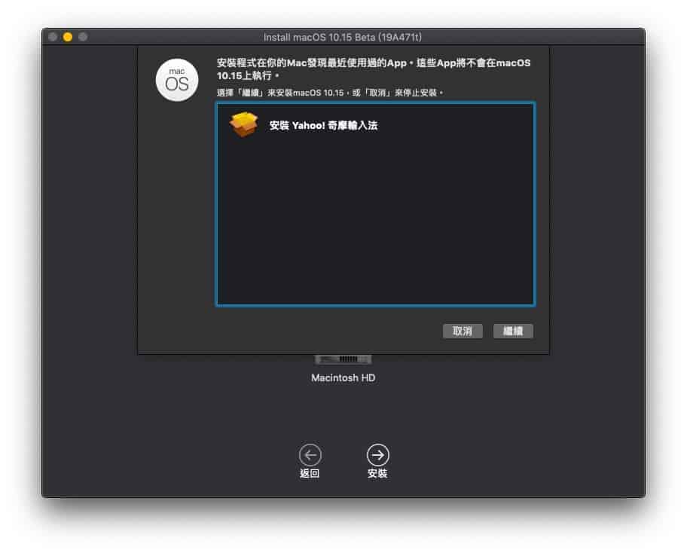This screenshot has height=553, width=687.
Task: Click the left-arrow back circle icon
Action: tap(310, 454)
